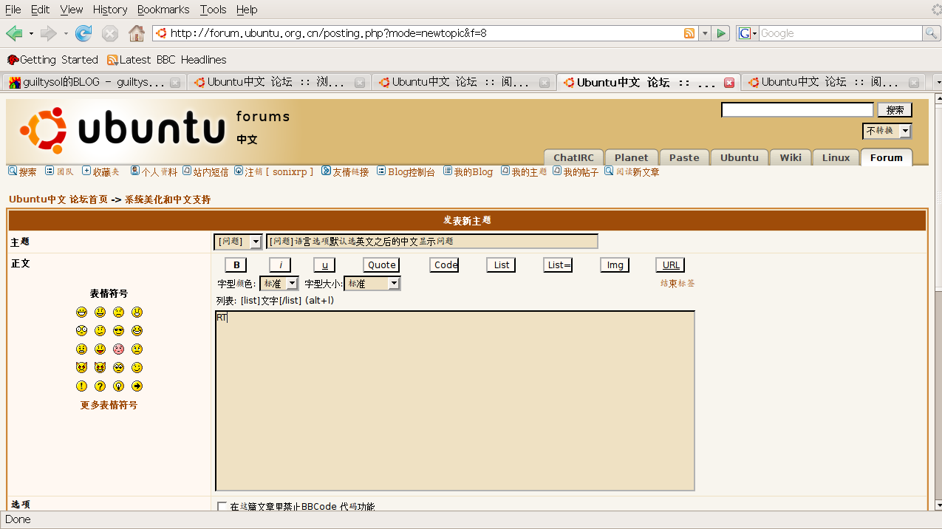The height and width of the screenshot is (529, 942).
Task: Insert the question mark emoticon
Action: [x=100, y=386]
